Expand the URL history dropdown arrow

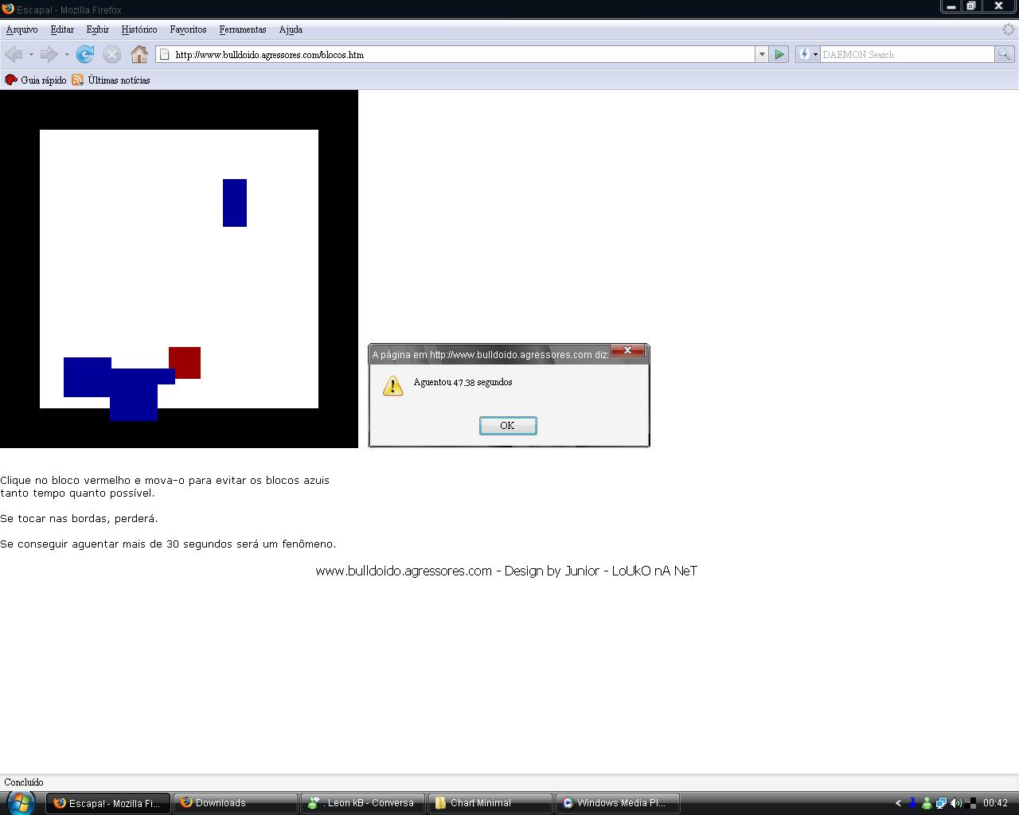pyautogui.click(x=762, y=54)
